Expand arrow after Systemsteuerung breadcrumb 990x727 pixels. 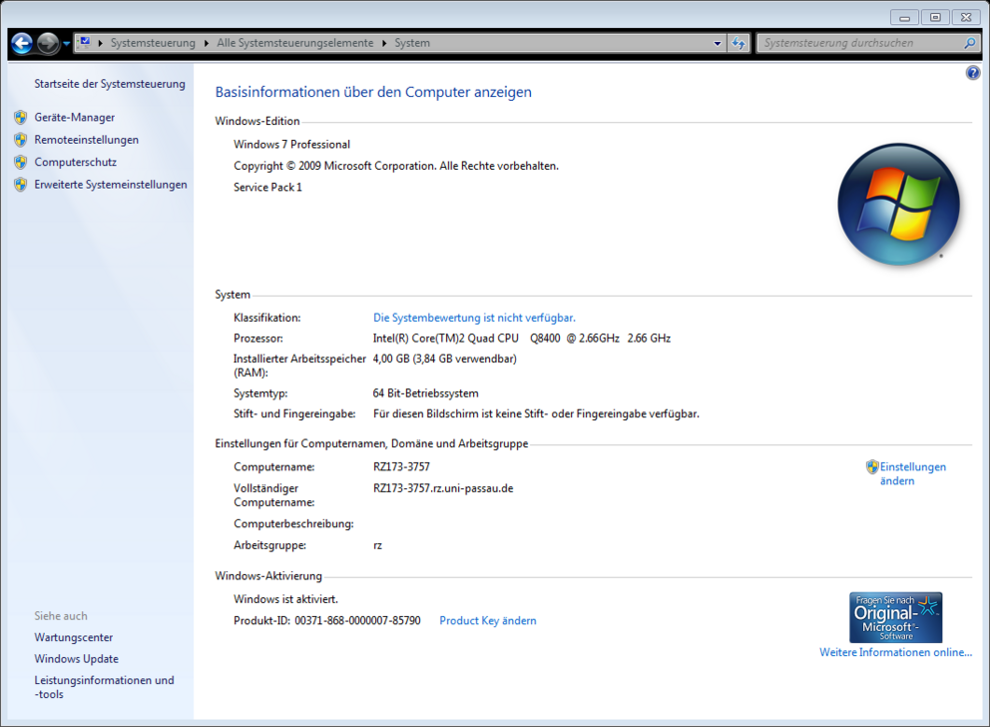click(x=207, y=44)
